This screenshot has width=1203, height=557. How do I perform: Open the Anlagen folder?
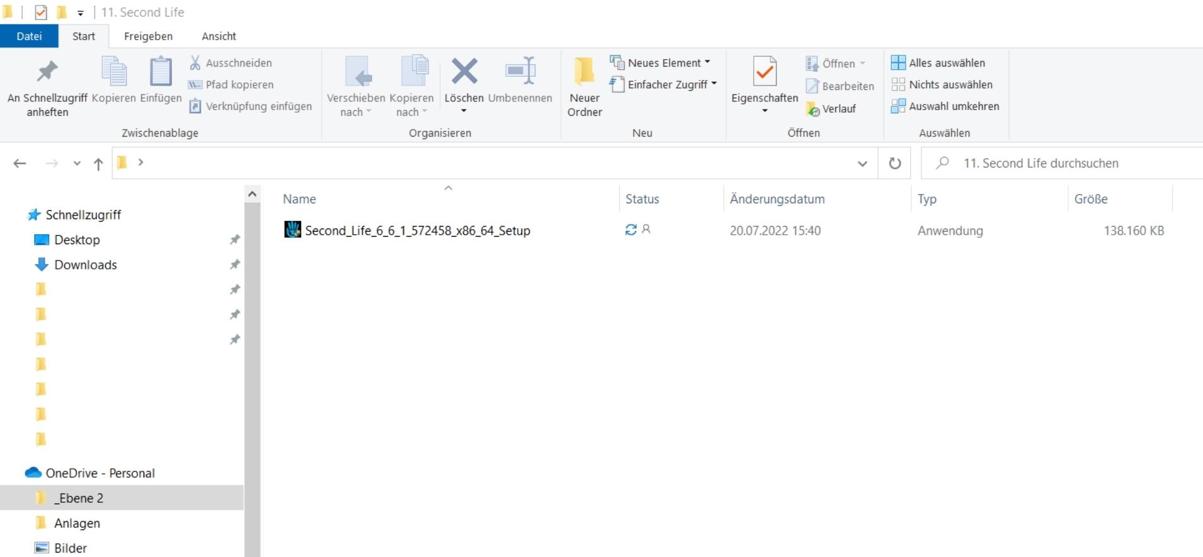(x=77, y=523)
